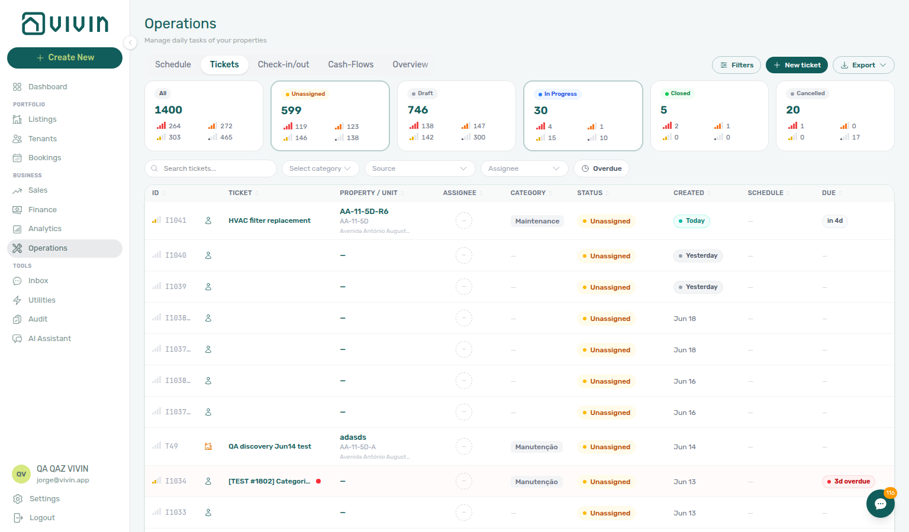
Task: Click the in 4d due badge
Action: tap(834, 221)
